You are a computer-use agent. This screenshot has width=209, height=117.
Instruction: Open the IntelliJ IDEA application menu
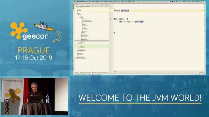click(x=81, y=1)
